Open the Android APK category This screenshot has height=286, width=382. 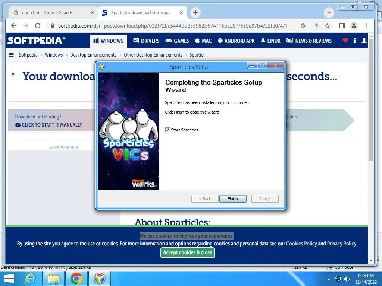pyautogui.click(x=236, y=41)
